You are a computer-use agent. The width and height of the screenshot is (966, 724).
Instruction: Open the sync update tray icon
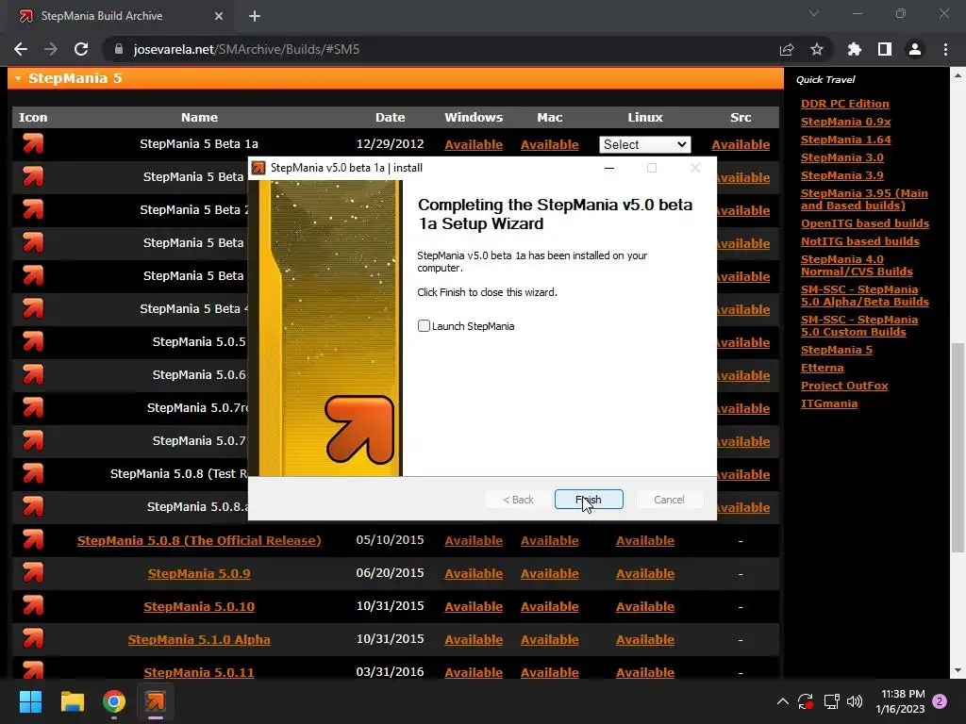806,701
